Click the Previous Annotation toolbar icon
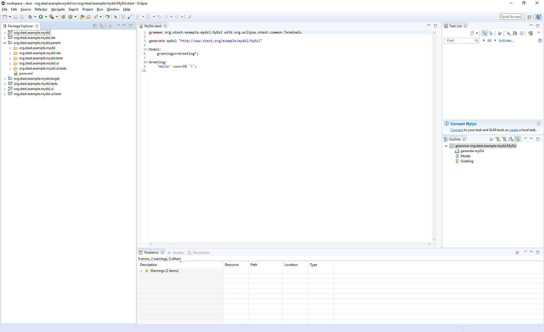 (x=148, y=17)
